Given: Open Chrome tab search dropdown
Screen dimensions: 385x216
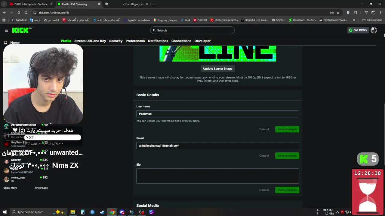Looking at the screenshot, I should (x=4, y=4).
